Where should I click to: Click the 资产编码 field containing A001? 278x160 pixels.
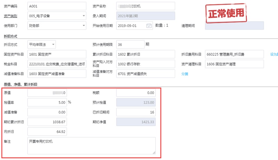coord(56,6)
